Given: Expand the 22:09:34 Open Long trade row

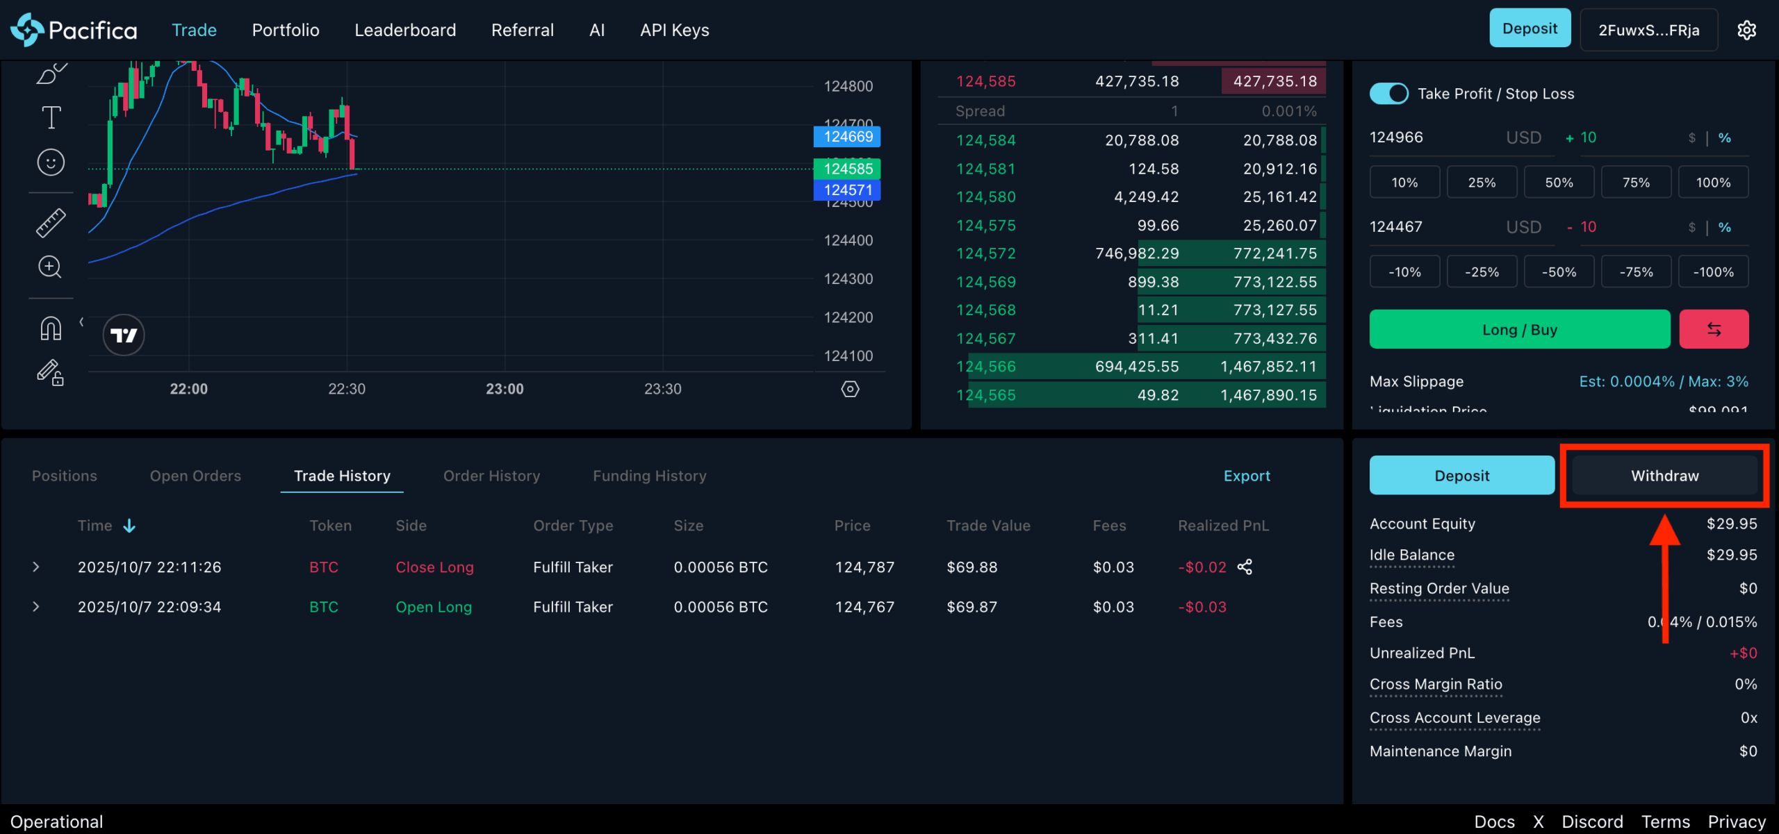Looking at the screenshot, I should (x=36, y=607).
